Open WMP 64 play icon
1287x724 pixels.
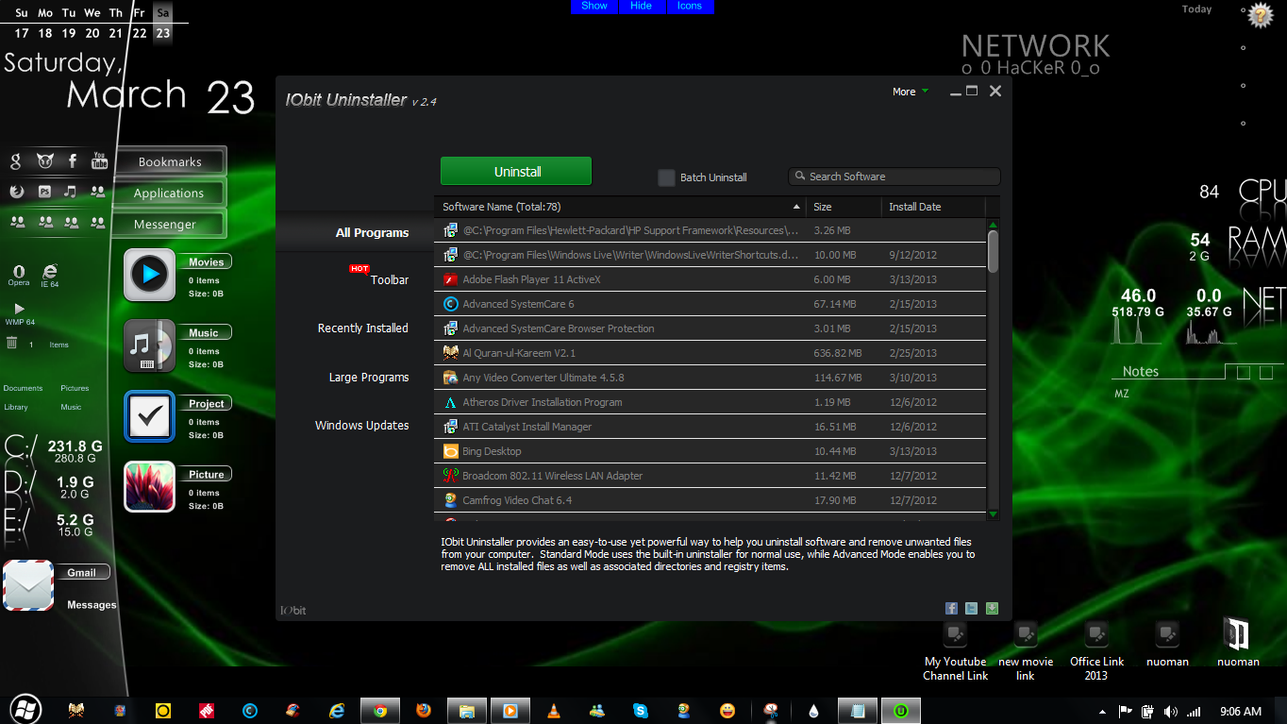[20, 309]
